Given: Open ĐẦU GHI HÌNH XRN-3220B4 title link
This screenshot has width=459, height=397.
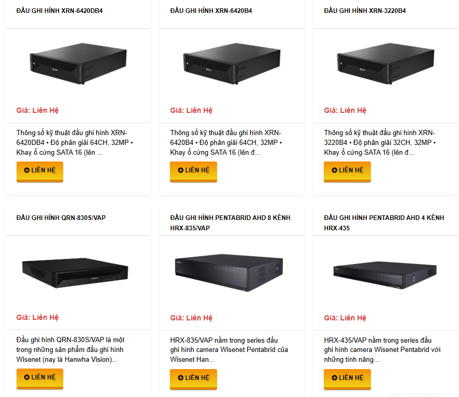Looking at the screenshot, I should click(365, 10).
